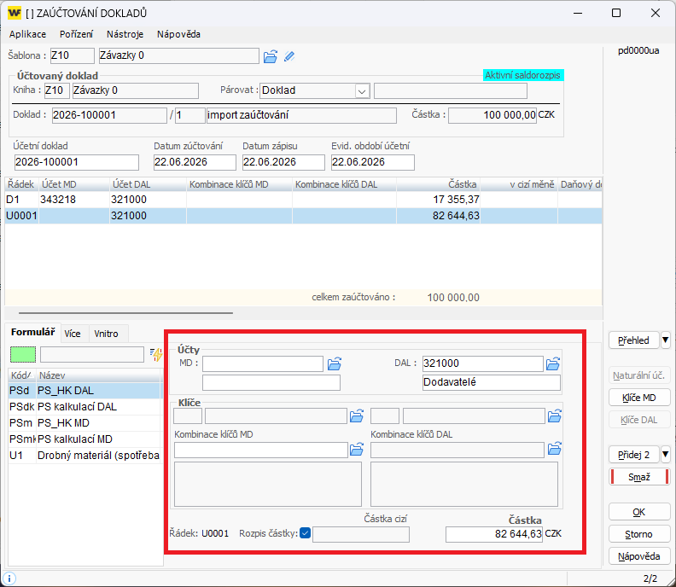
Task: Select the U1 Drobný materiál row
Action: coord(84,455)
